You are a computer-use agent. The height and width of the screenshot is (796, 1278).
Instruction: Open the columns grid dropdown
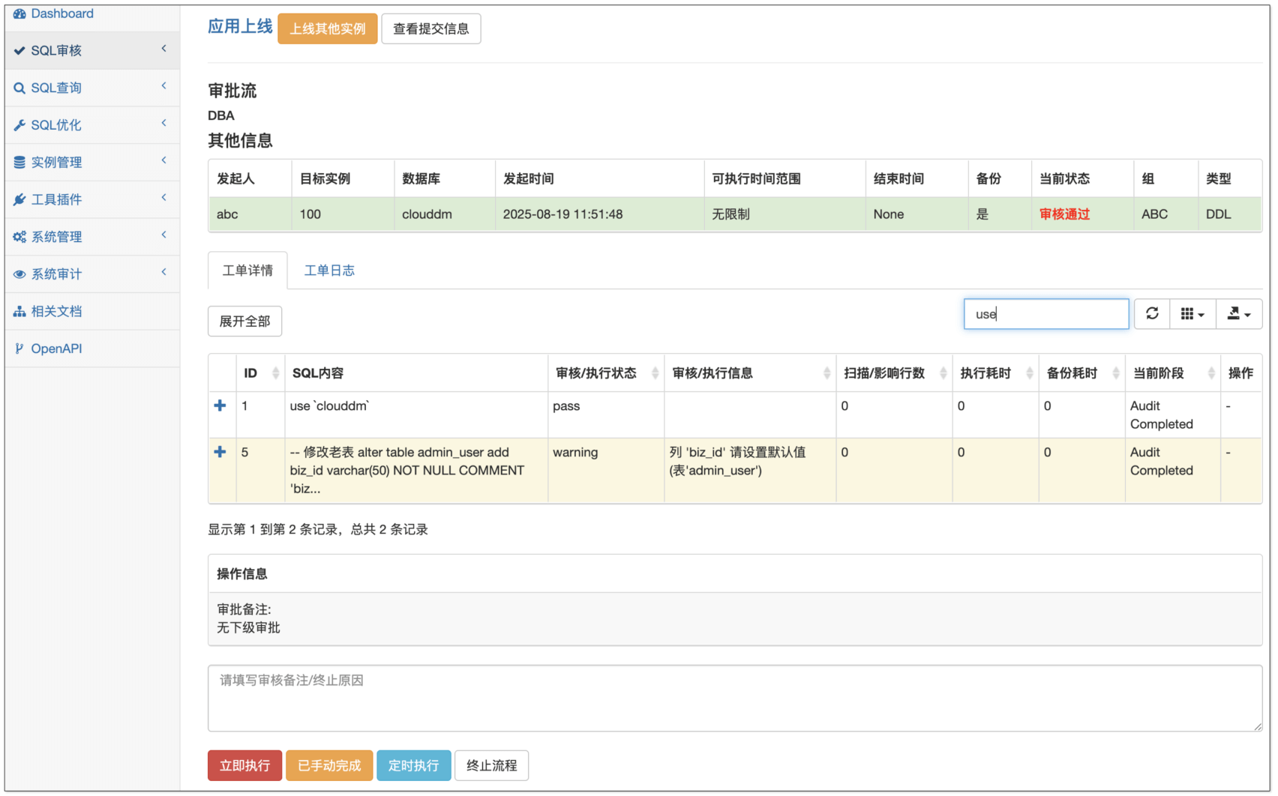pyautogui.click(x=1192, y=314)
